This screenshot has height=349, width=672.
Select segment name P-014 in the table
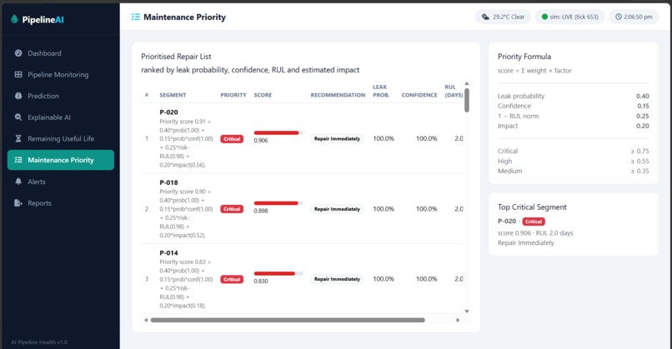[x=168, y=252]
